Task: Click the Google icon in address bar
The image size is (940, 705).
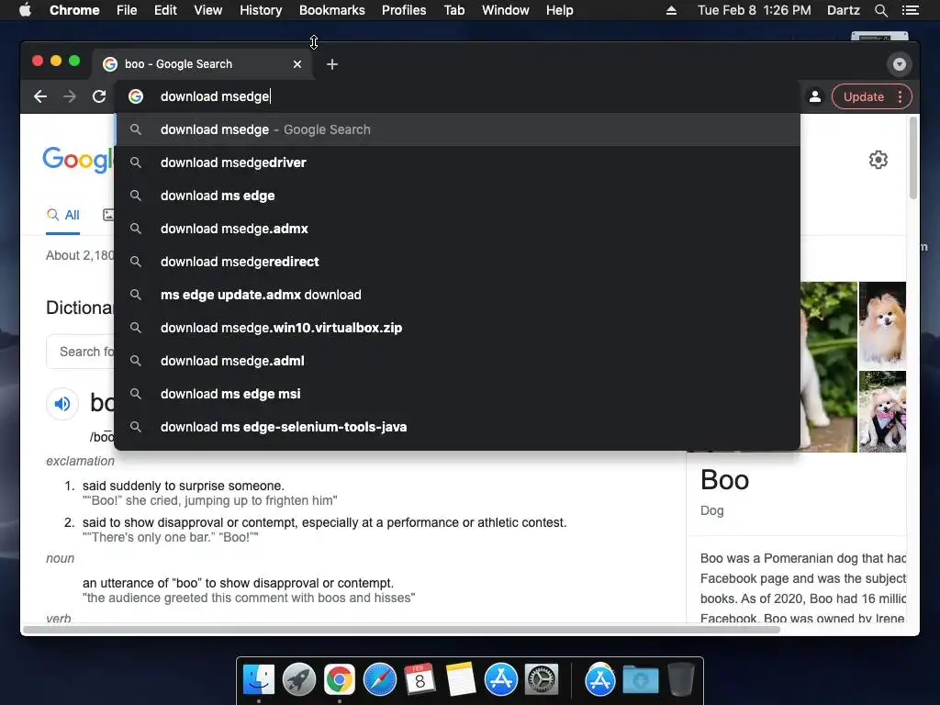Action: (136, 96)
